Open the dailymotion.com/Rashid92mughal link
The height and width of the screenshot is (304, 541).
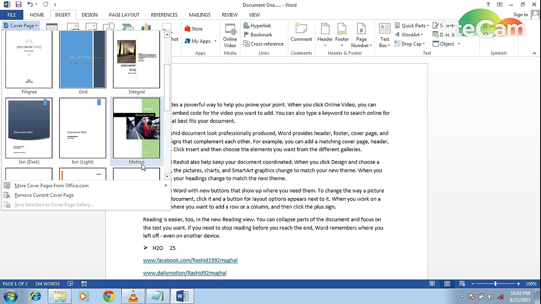pyautogui.click(x=185, y=273)
